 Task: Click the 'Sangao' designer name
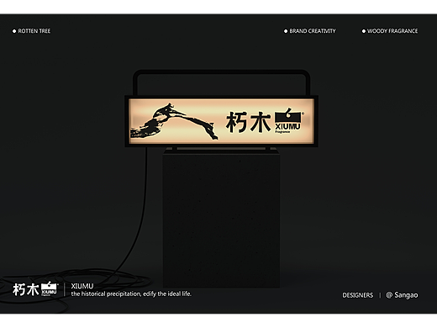(x=406, y=295)
